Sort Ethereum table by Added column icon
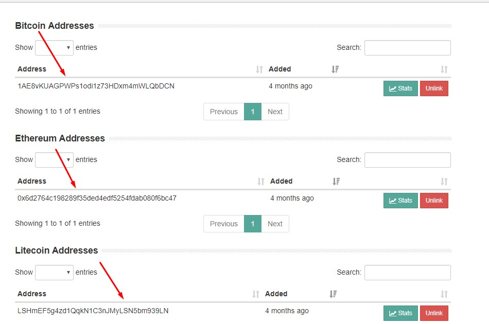 336,182
